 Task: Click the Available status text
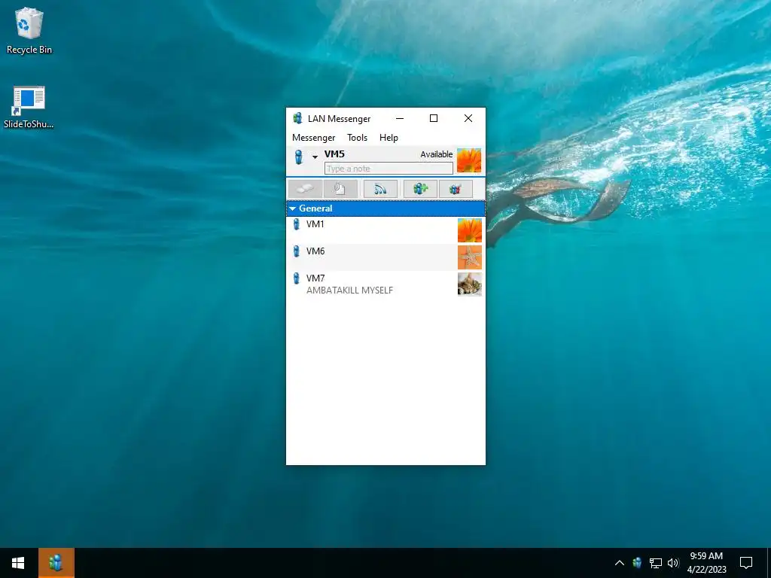(x=436, y=154)
